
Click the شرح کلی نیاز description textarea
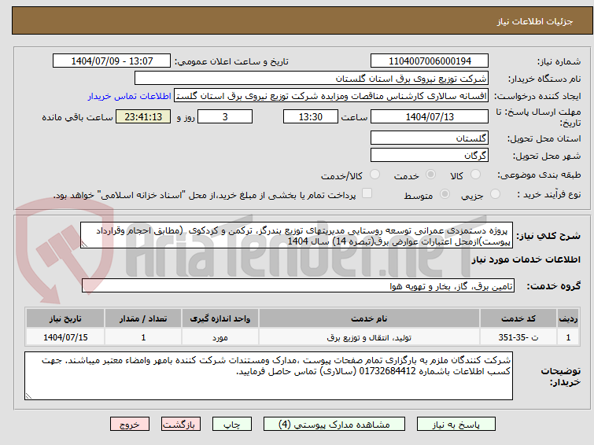[x=297, y=236]
